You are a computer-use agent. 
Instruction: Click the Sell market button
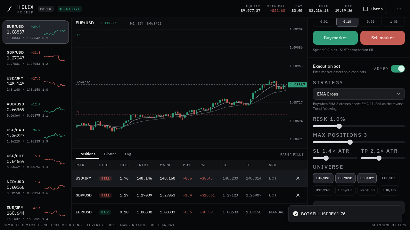[382, 38]
